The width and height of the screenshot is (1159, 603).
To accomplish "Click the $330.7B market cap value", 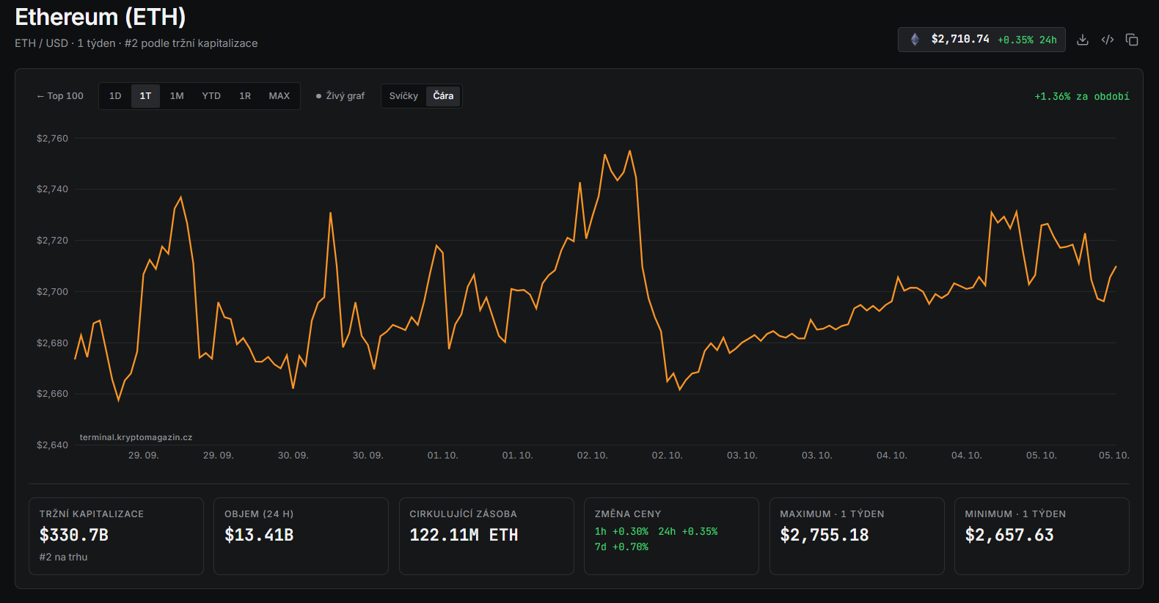I will pos(74,536).
